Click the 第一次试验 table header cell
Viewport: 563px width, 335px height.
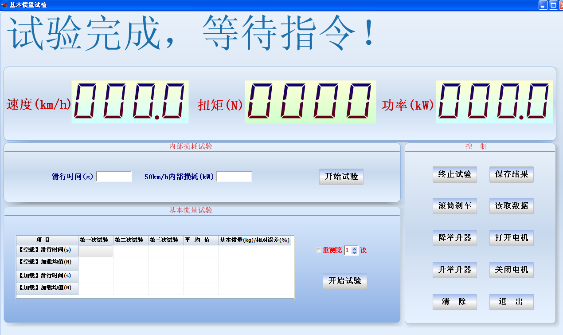[x=94, y=240]
